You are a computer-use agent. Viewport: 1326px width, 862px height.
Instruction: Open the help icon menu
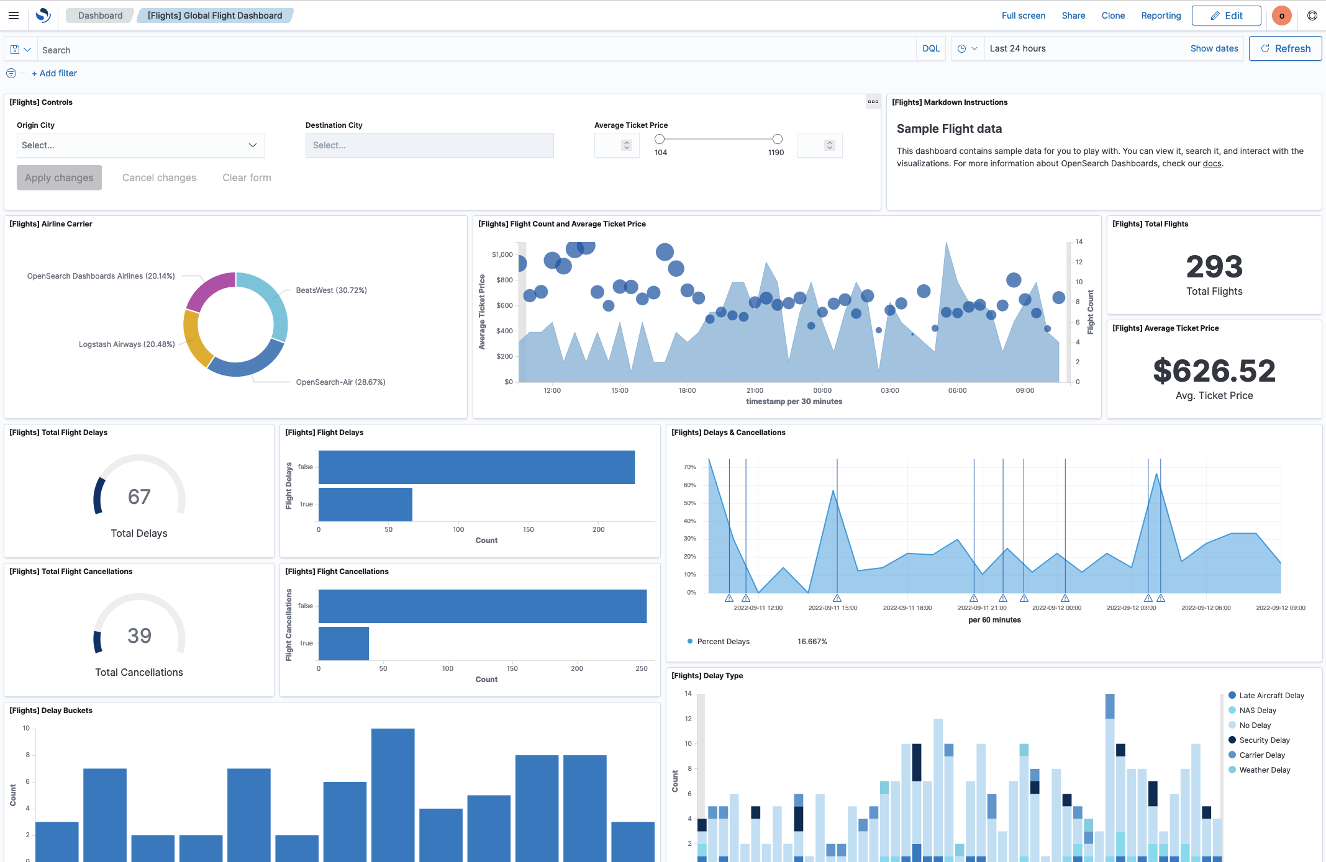tap(1312, 16)
